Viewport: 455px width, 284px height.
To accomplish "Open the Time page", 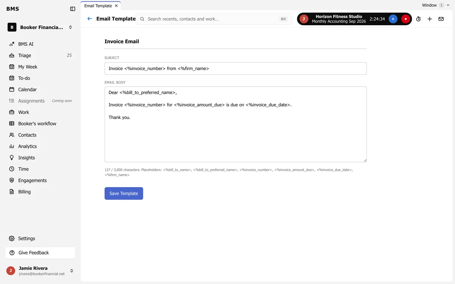I will click(x=40, y=169).
